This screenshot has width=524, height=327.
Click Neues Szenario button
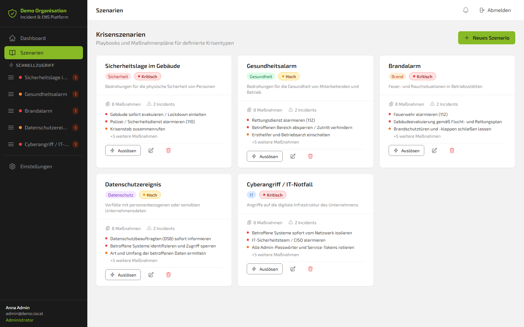[x=487, y=38]
